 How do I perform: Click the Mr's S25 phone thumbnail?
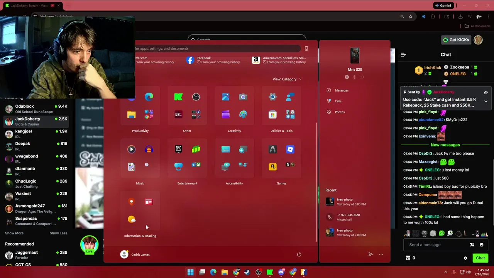(x=355, y=56)
